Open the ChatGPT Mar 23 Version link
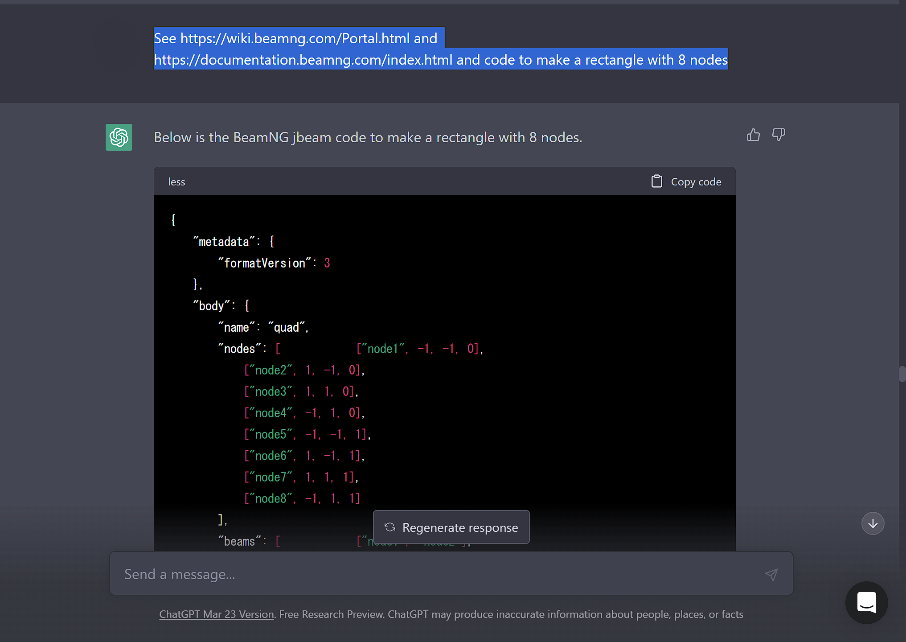Viewport: 906px width, 642px height. pos(217,614)
